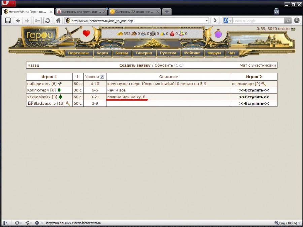Click the mail icon next to online counter
This screenshot has width=303, height=227.
[x=293, y=29]
